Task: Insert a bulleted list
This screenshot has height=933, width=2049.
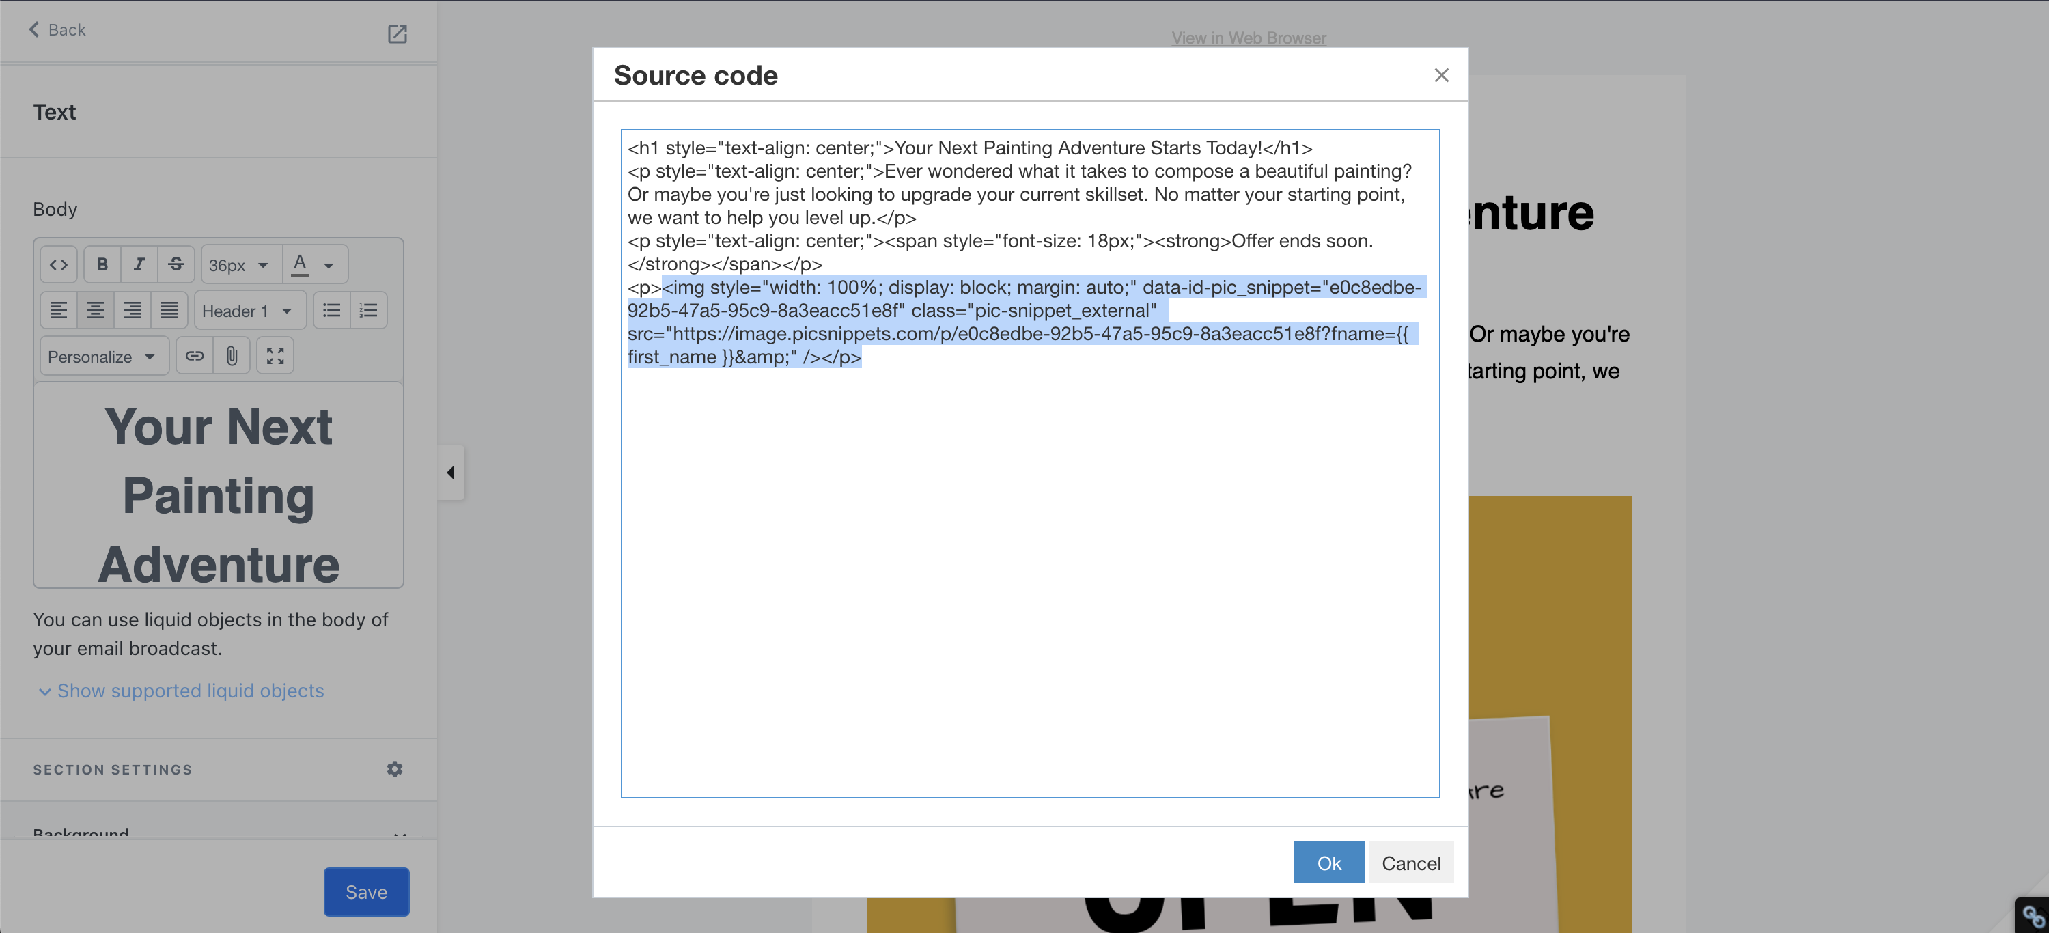Action: tap(332, 310)
